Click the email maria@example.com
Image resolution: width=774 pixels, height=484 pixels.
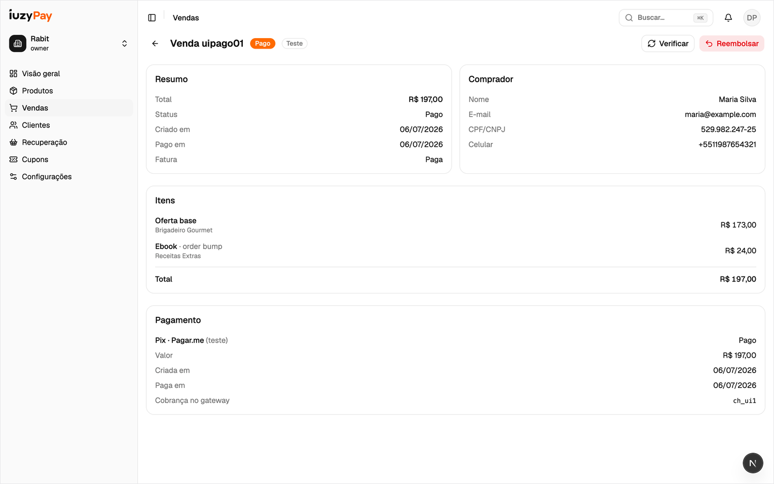pos(720,114)
